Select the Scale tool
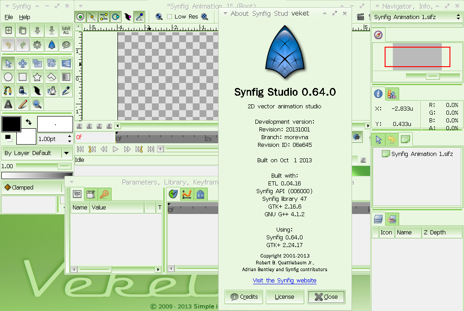The height and width of the screenshot is (311, 464). pyautogui.click(x=37, y=63)
